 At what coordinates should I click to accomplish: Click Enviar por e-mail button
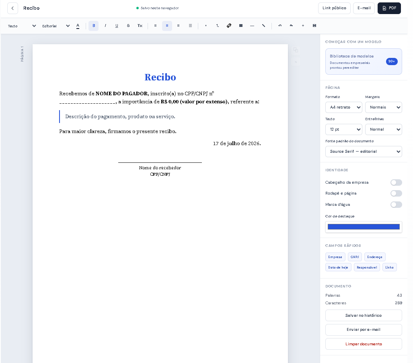tap(364, 330)
